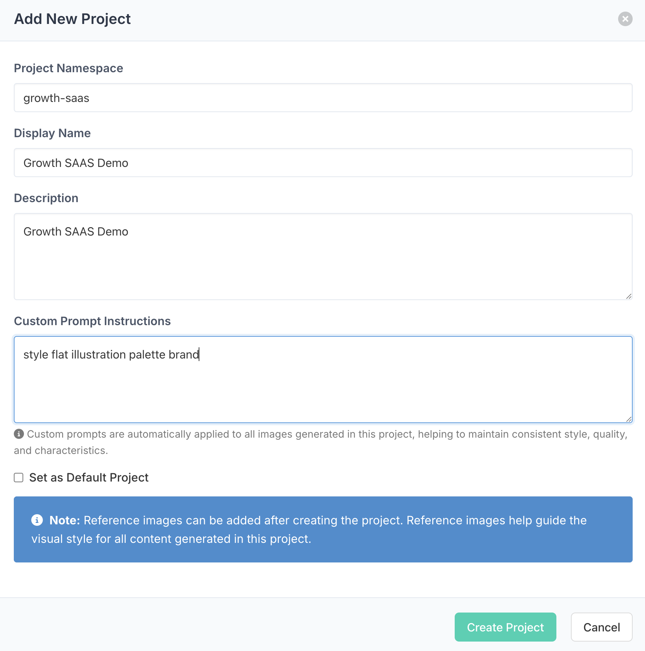Enable Set as Default Project checkbox

pyautogui.click(x=19, y=478)
